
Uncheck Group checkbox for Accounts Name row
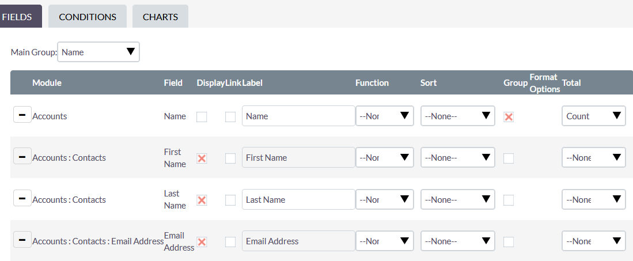[509, 117]
